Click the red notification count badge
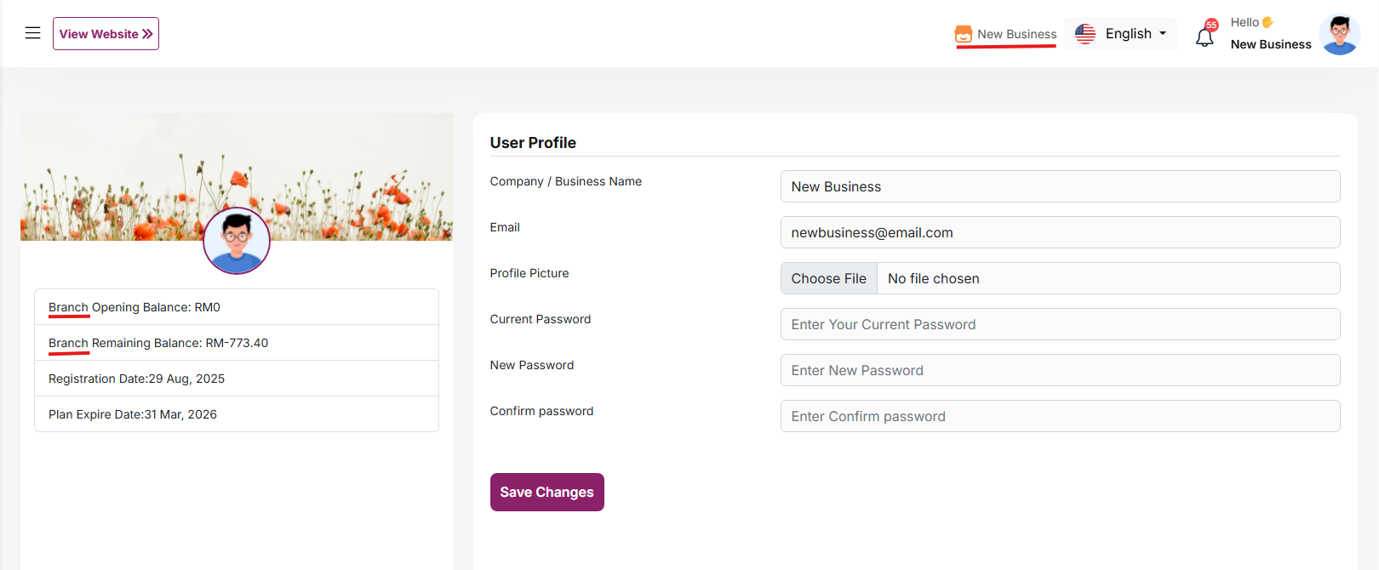 click(x=1211, y=26)
